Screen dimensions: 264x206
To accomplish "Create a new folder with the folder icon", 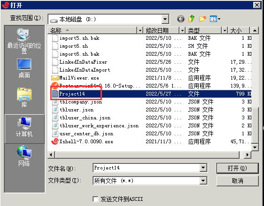I will click(202, 19).
